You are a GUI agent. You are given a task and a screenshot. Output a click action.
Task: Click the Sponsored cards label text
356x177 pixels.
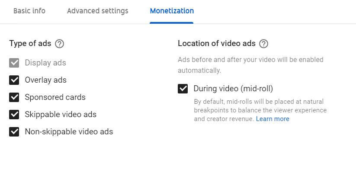tap(55, 97)
